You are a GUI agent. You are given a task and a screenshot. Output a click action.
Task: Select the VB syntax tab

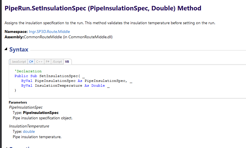[67, 62]
